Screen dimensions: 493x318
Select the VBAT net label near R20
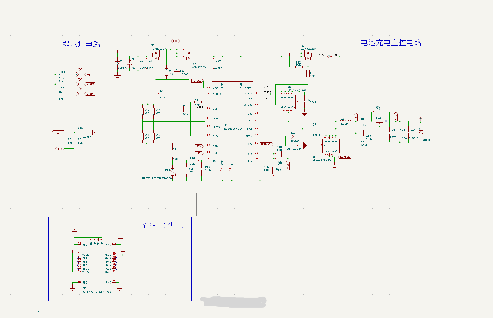tap(288, 166)
